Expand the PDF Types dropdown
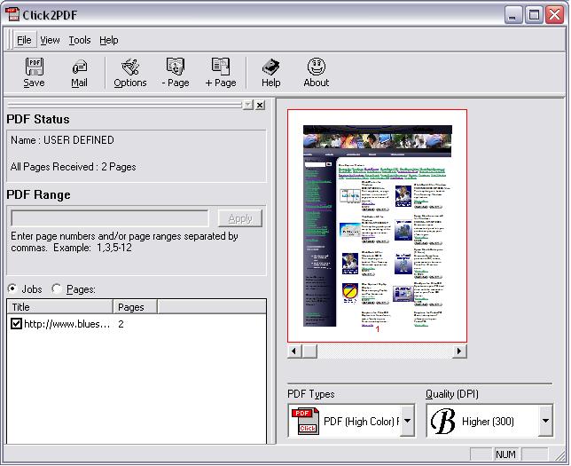The width and height of the screenshot is (571, 466). (x=407, y=422)
